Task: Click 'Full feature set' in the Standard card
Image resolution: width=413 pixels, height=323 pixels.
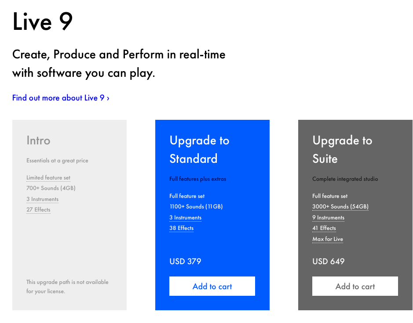Action: point(187,196)
